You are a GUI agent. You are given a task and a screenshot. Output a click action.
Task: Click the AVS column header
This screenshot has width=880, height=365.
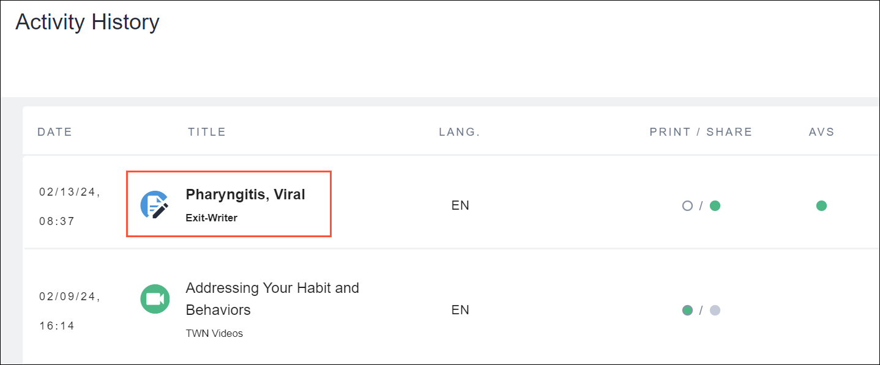click(x=821, y=132)
